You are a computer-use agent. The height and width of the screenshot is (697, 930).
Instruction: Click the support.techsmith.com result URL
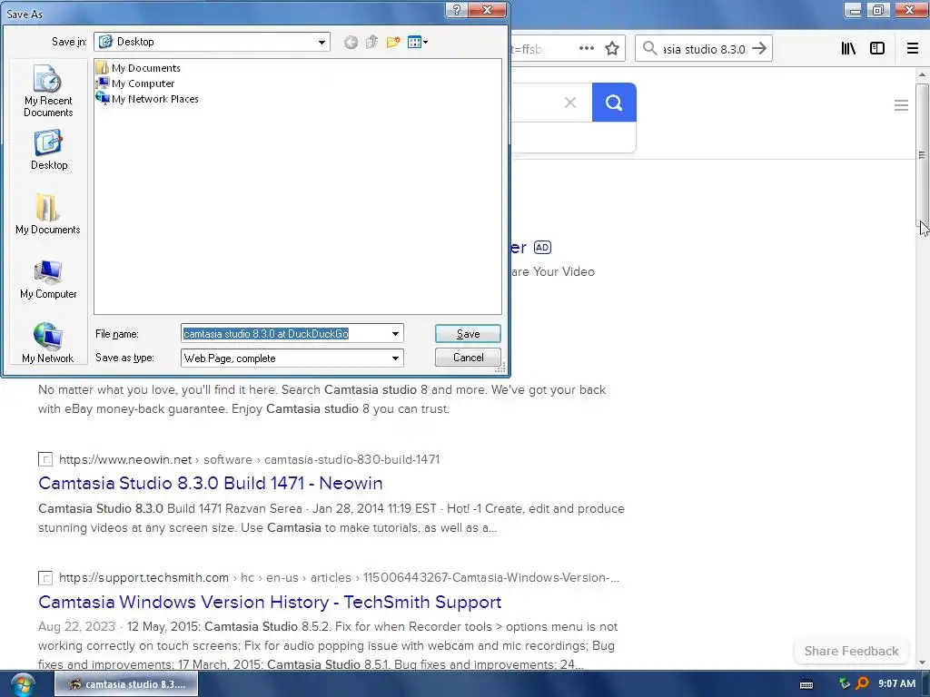(x=339, y=577)
